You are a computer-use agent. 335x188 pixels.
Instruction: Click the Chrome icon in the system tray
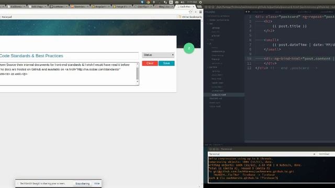[148, 2]
